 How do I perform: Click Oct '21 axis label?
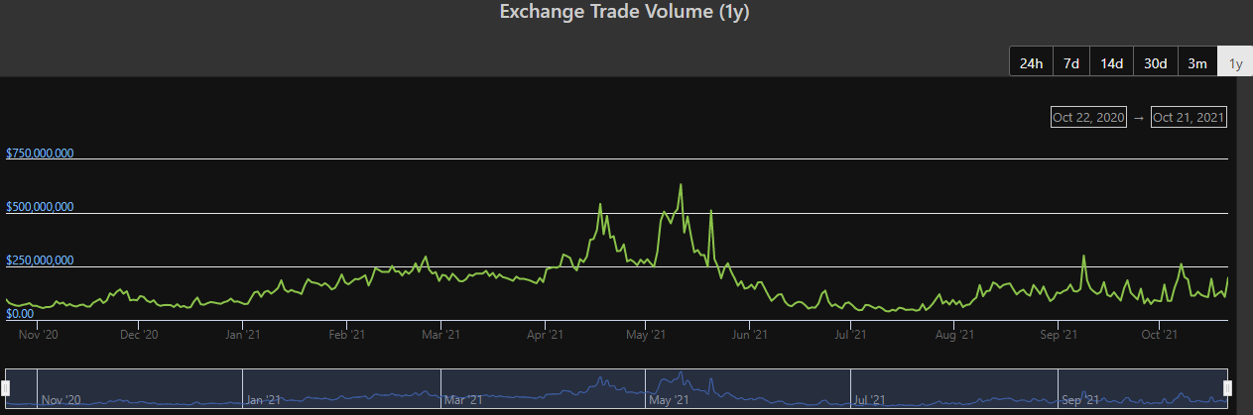[x=1158, y=335]
